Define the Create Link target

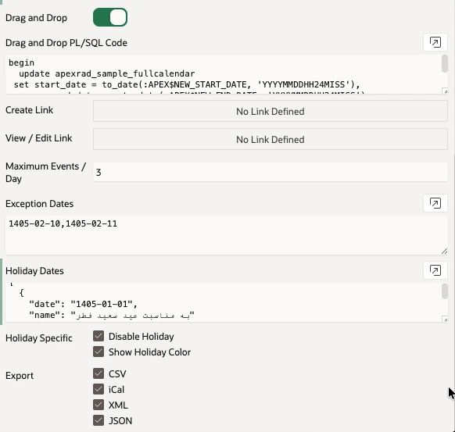click(270, 112)
